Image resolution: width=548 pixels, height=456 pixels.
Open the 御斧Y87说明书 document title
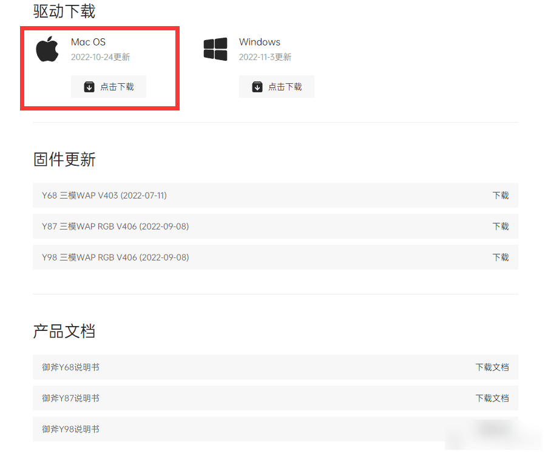(x=70, y=398)
